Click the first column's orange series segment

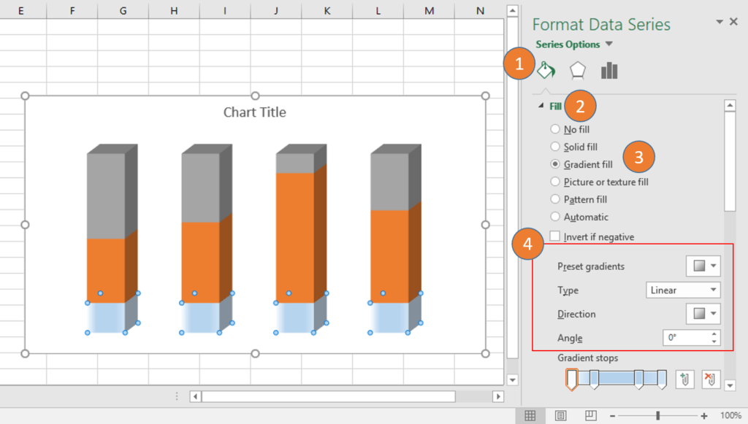click(106, 269)
